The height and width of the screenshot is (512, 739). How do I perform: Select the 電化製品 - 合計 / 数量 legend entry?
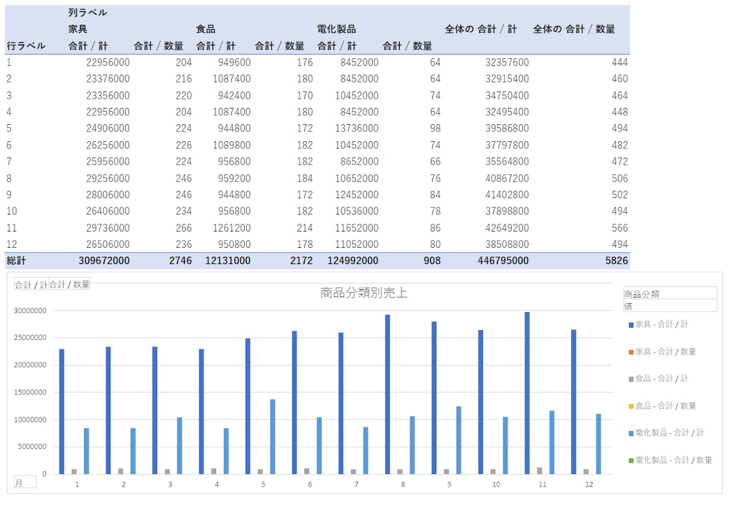671,460
